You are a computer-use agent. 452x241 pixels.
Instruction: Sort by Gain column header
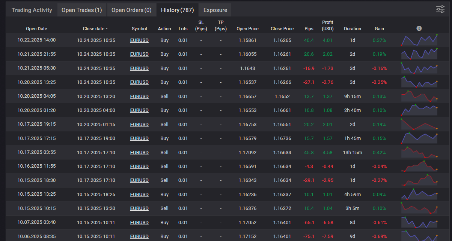click(379, 29)
